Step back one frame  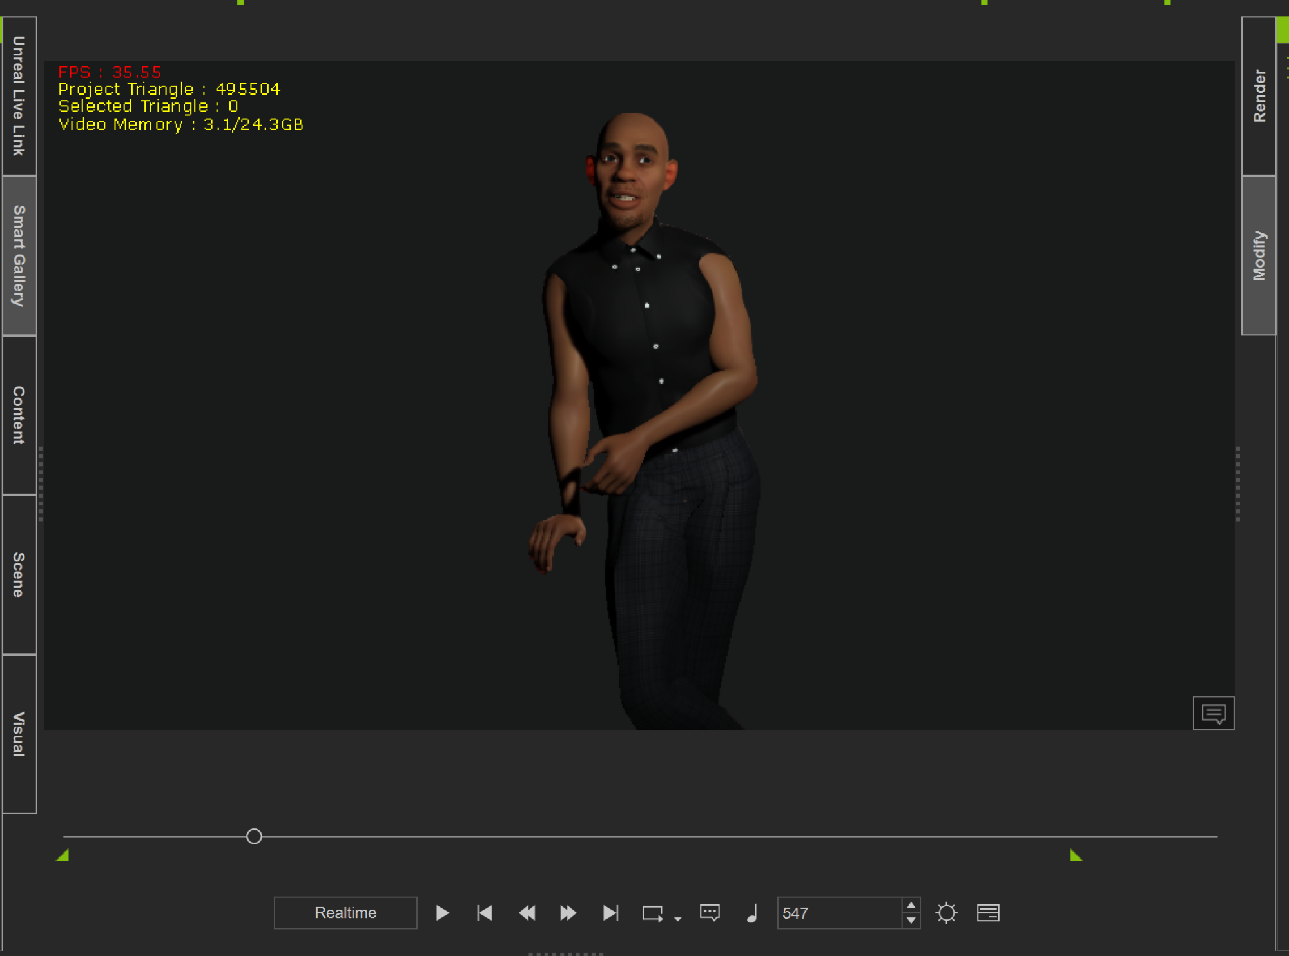(x=527, y=913)
